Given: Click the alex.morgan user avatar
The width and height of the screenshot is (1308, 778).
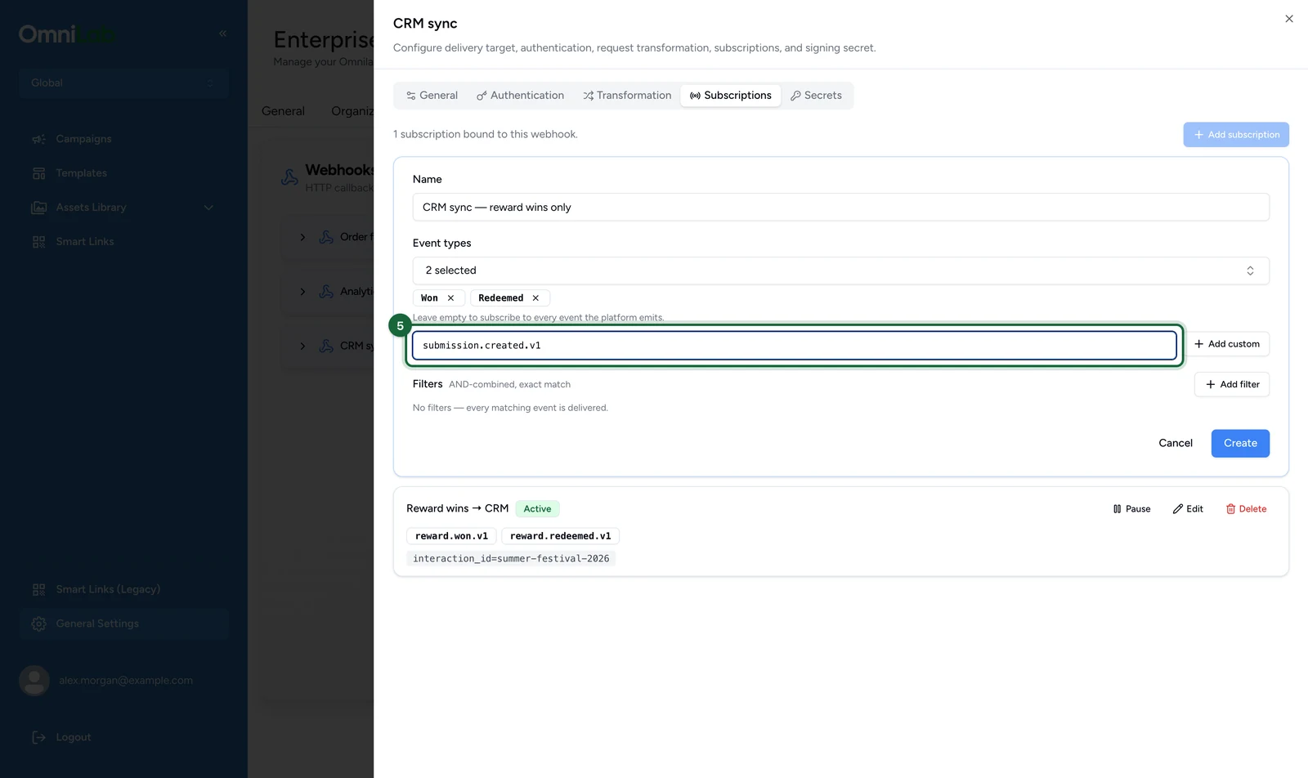Looking at the screenshot, I should (x=34, y=681).
